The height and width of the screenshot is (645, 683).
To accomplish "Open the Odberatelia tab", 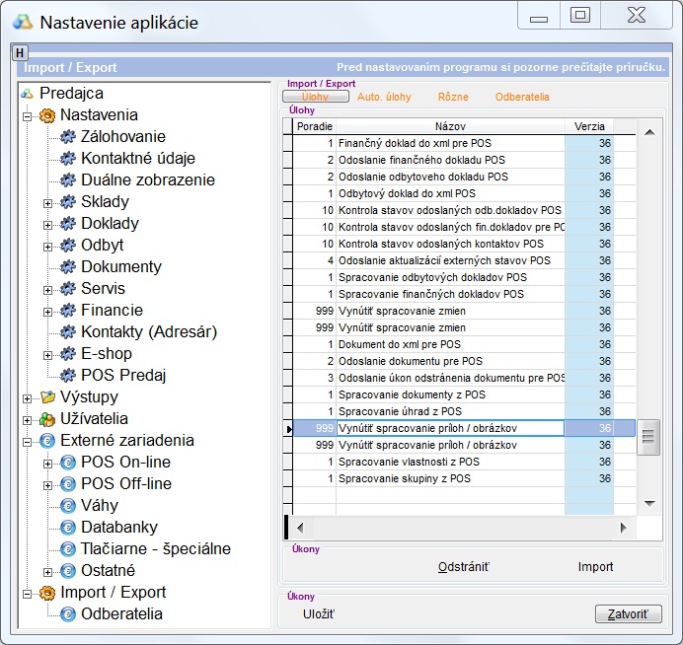I will click(x=522, y=98).
